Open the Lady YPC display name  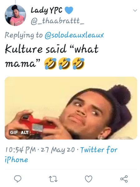click(47, 10)
